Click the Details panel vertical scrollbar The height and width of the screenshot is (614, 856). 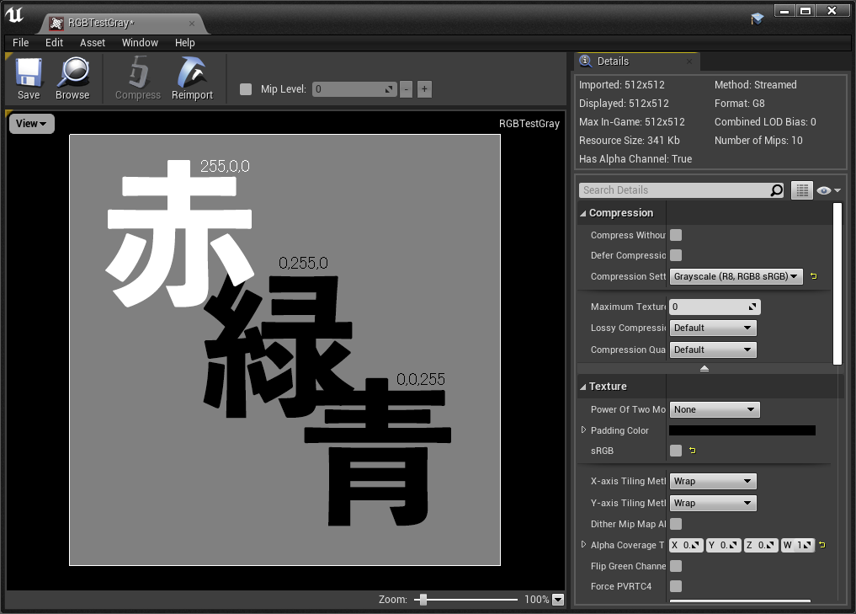point(837,284)
